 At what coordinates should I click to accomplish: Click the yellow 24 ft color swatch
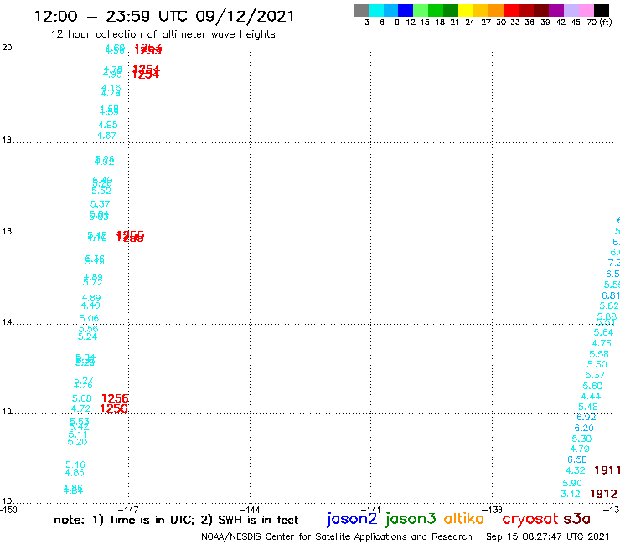466,10
